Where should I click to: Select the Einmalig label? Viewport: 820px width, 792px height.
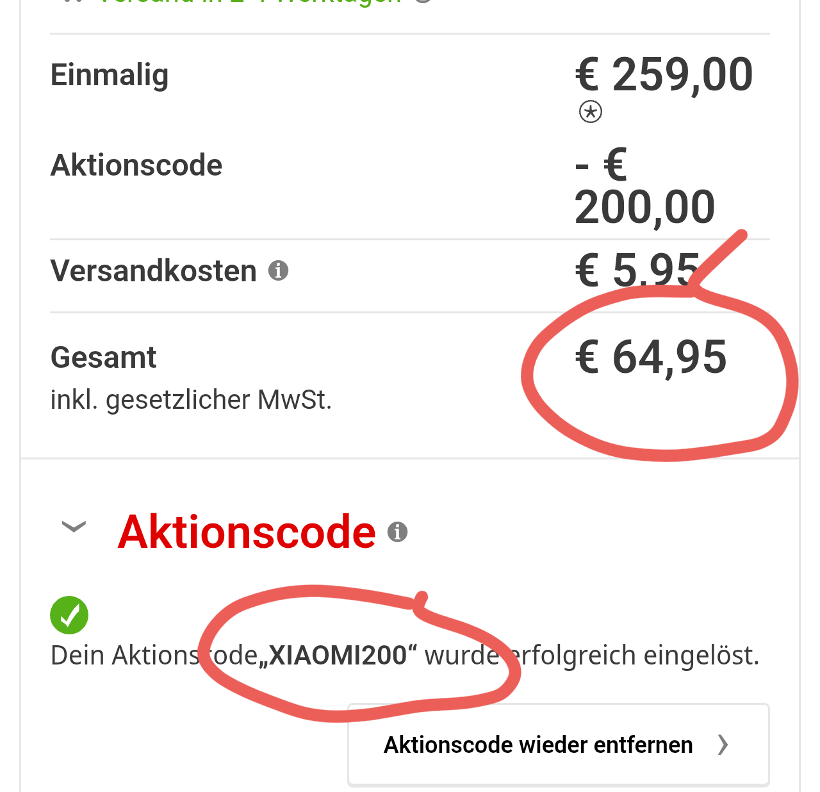[110, 75]
